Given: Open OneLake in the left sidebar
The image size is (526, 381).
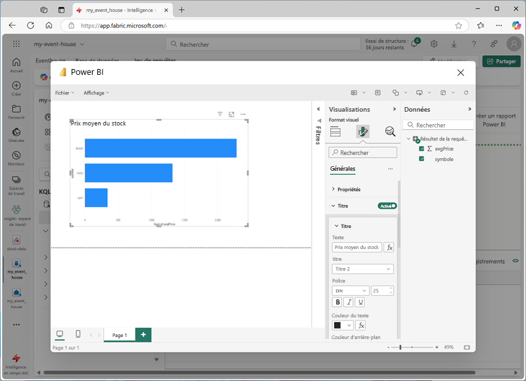Looking at the screenshot, I should click(16, 135).
